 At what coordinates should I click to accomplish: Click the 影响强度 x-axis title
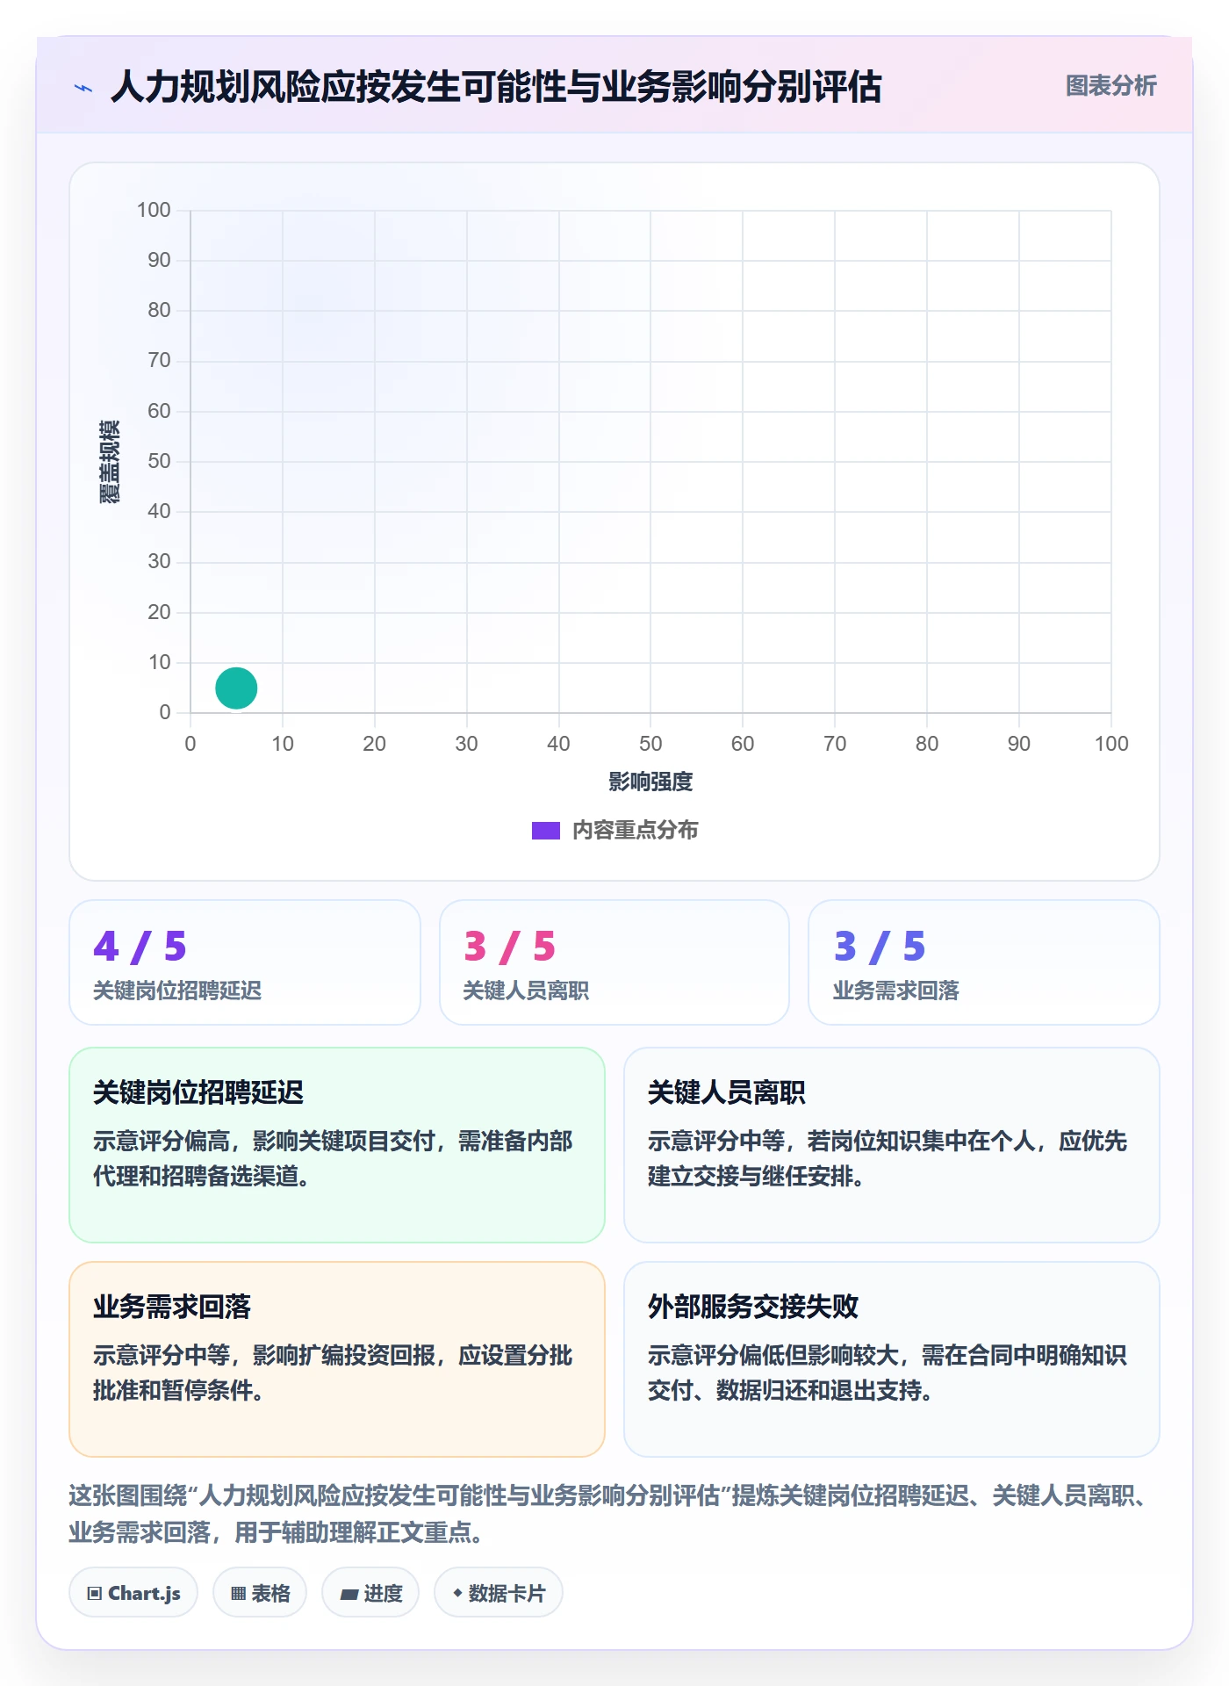pos(650,782)
